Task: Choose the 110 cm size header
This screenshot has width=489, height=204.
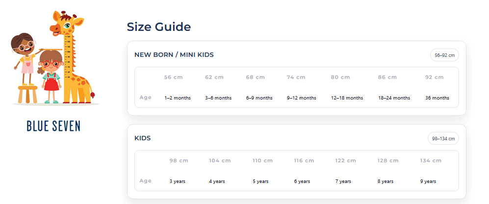Action: 262,161
